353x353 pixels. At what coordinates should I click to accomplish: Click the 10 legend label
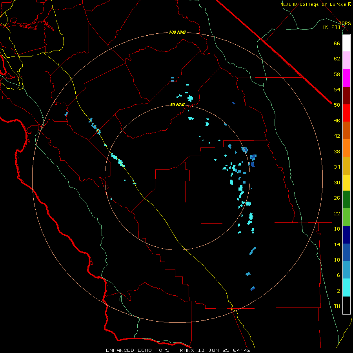(337, 260)
